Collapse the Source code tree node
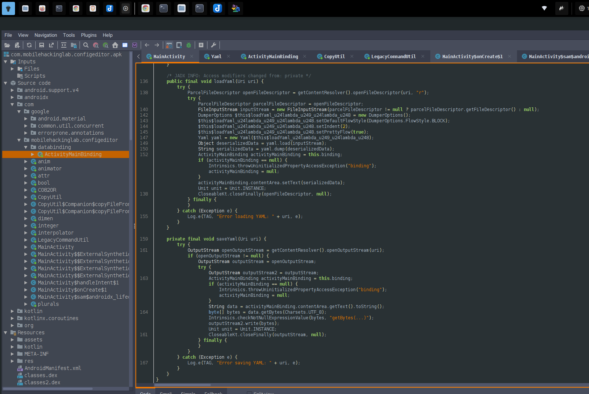The height and width of the screenshot is (394, 589). tap(6, 83)
